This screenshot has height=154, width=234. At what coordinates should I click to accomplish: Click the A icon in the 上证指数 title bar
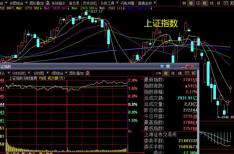tap(168, 67)
